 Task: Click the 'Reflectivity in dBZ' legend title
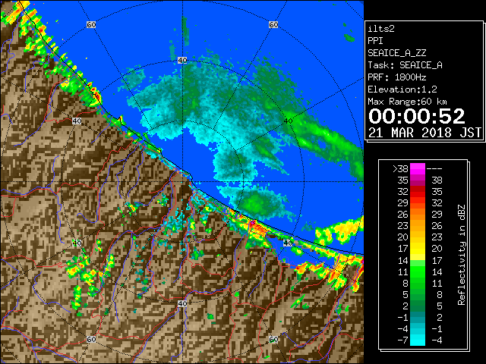tap(461, 255)
